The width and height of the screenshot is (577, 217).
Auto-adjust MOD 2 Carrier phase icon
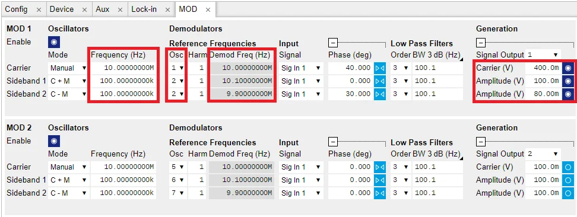point(380,167)
